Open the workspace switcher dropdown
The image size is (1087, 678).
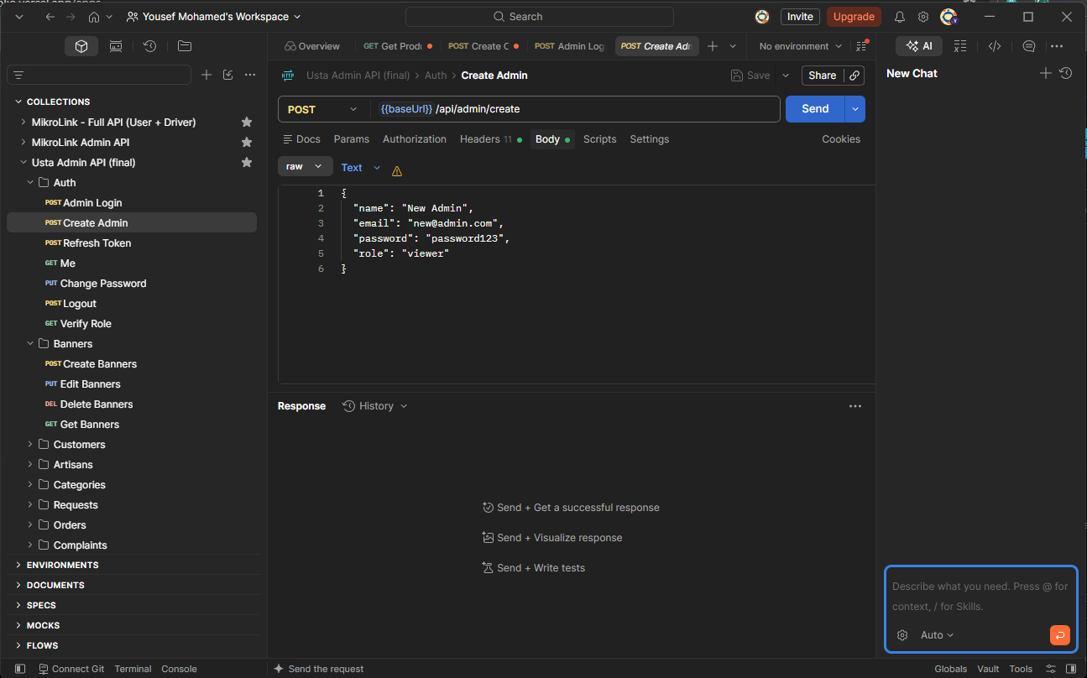click(213, 17)
